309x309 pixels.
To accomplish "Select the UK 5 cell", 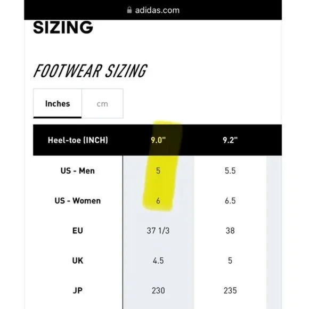I will pos(230,261).
